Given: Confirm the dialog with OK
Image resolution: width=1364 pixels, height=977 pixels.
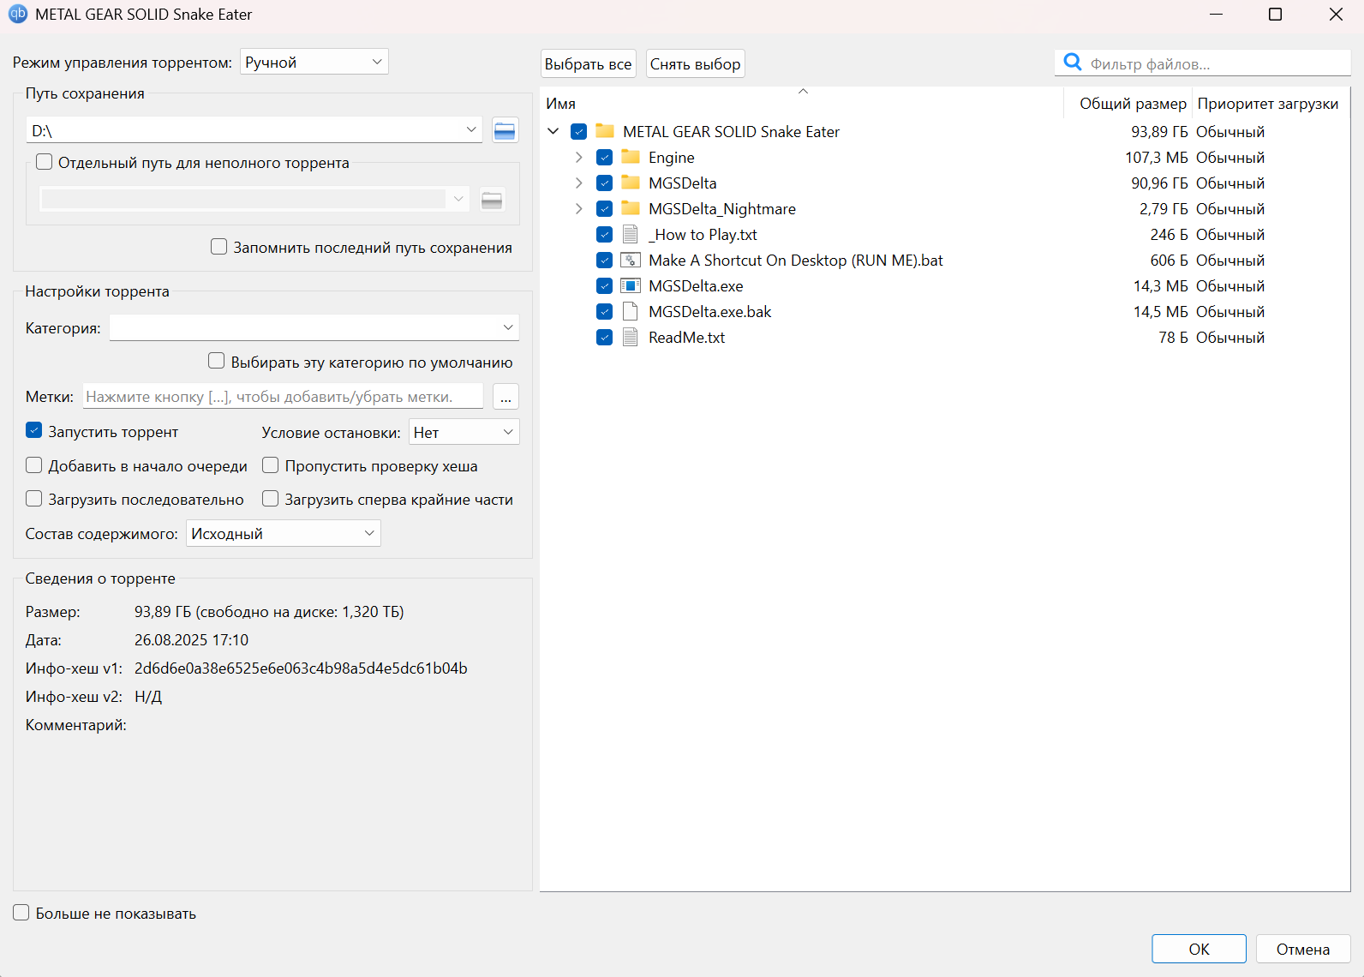Looking at the screenshot, I should coord(1199,949).
